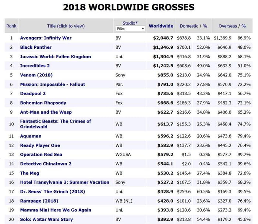View Hotel Transylvania 3: Summer Vacation

coord(64,182)
